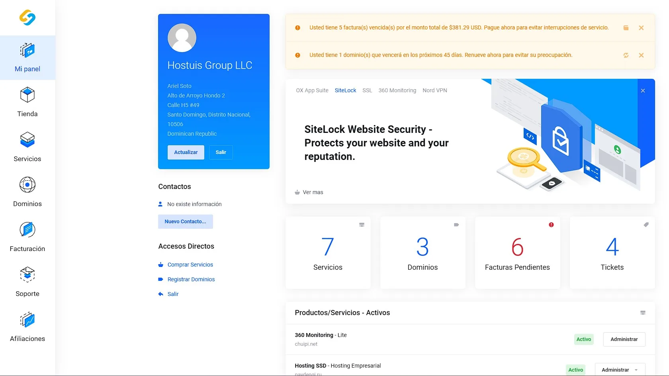Image resolution: width=669 pixels, height=376 pixels.
Task: Click the pay icon on overdue invoices alert
Action: pos(626,28)
